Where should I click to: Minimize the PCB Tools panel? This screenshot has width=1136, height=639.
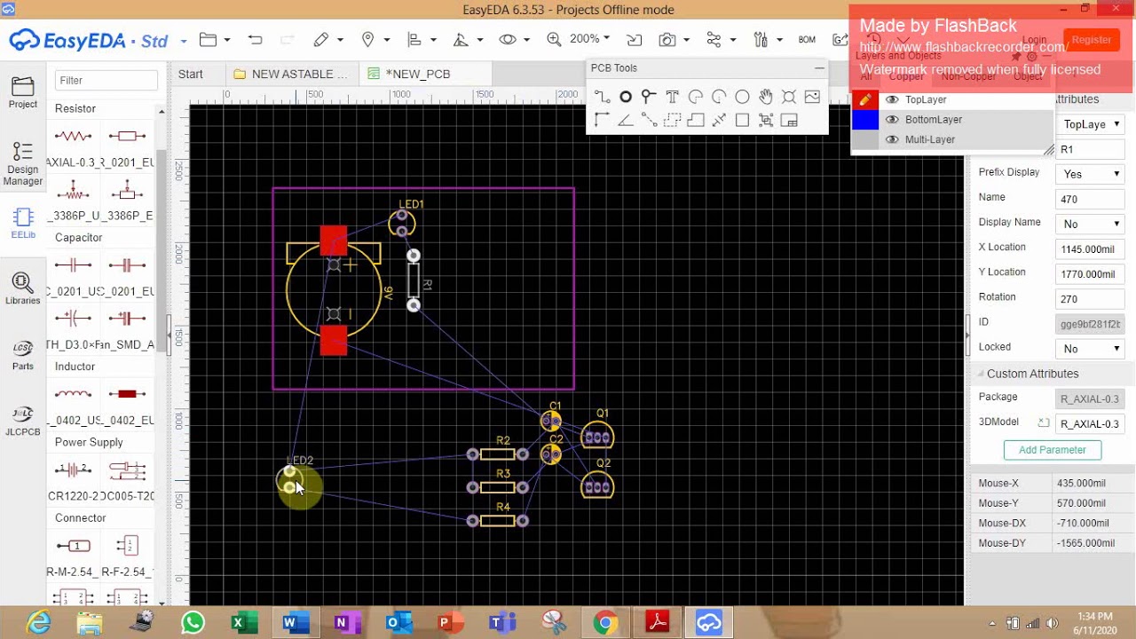click(819, 68)
